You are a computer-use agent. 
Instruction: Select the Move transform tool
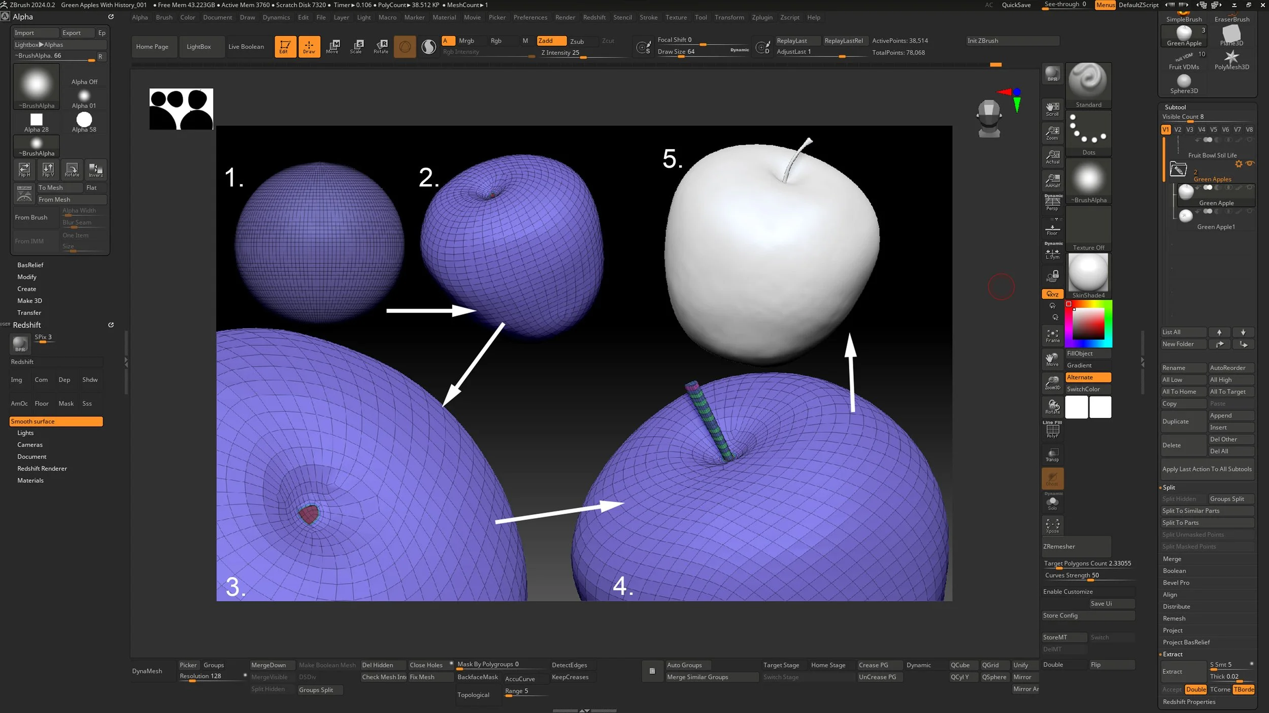click(332, 46)
